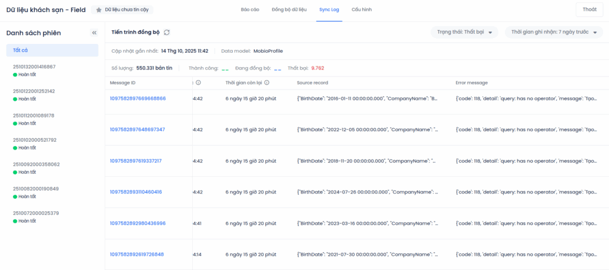This screenshot has height=270, width=609.
Task: Open message ID 1097582893110460416
Action: coord(136,192)
